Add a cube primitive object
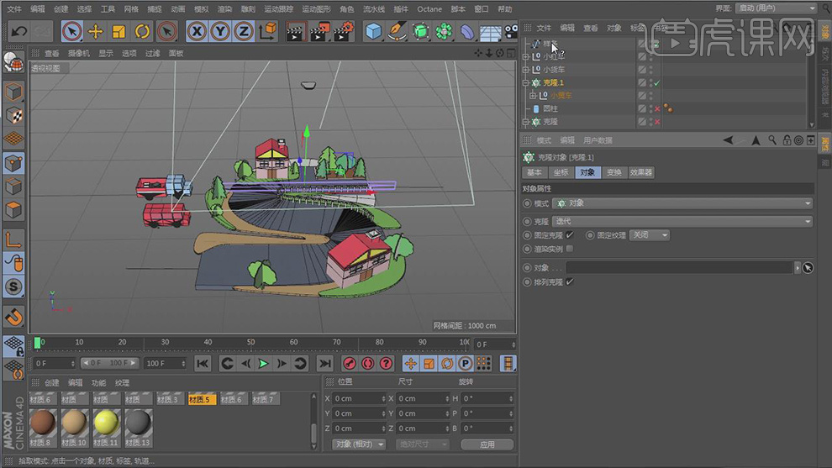The image size is (832, 468). point(373,31)
